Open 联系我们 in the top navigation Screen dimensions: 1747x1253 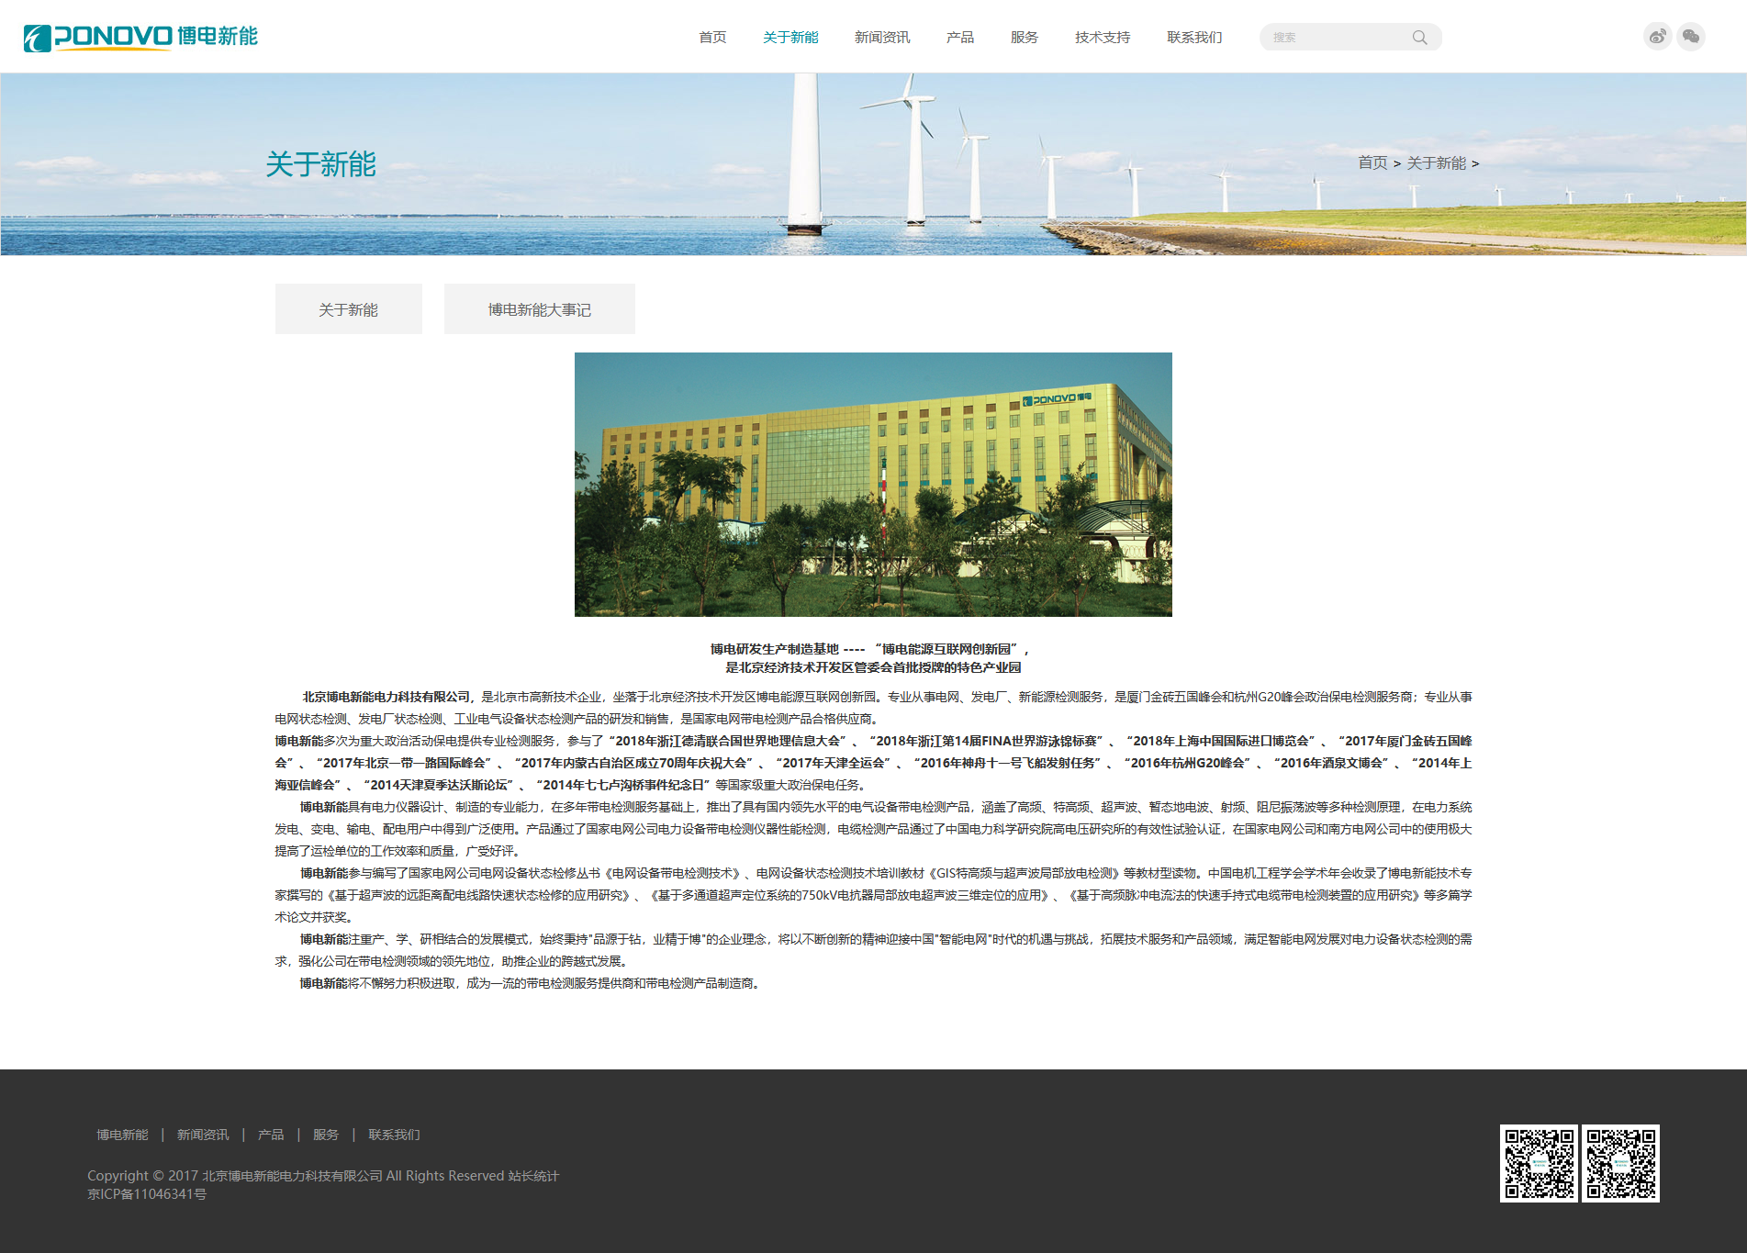(x=1194, y=38)
